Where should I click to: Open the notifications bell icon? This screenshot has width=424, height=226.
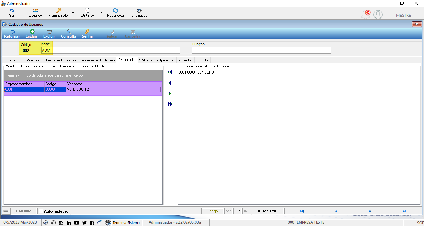click(366, 14)
